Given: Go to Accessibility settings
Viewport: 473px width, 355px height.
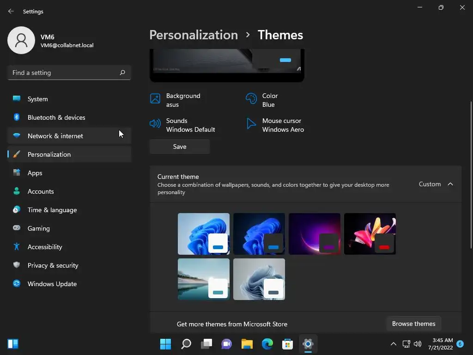Looking at the screenshot, I should (69, 247).
